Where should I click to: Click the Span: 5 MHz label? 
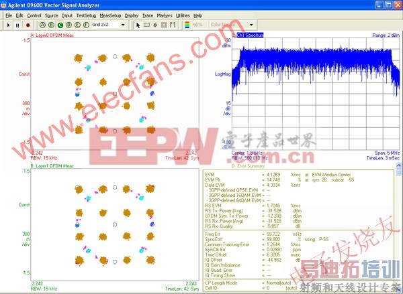(387, 153)
